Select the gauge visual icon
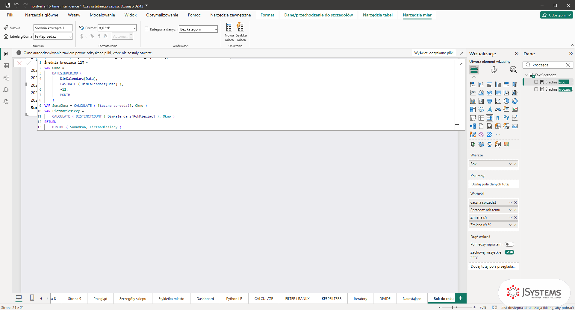The height and width of the screenshot is (311, 575). tap(498, 109)
